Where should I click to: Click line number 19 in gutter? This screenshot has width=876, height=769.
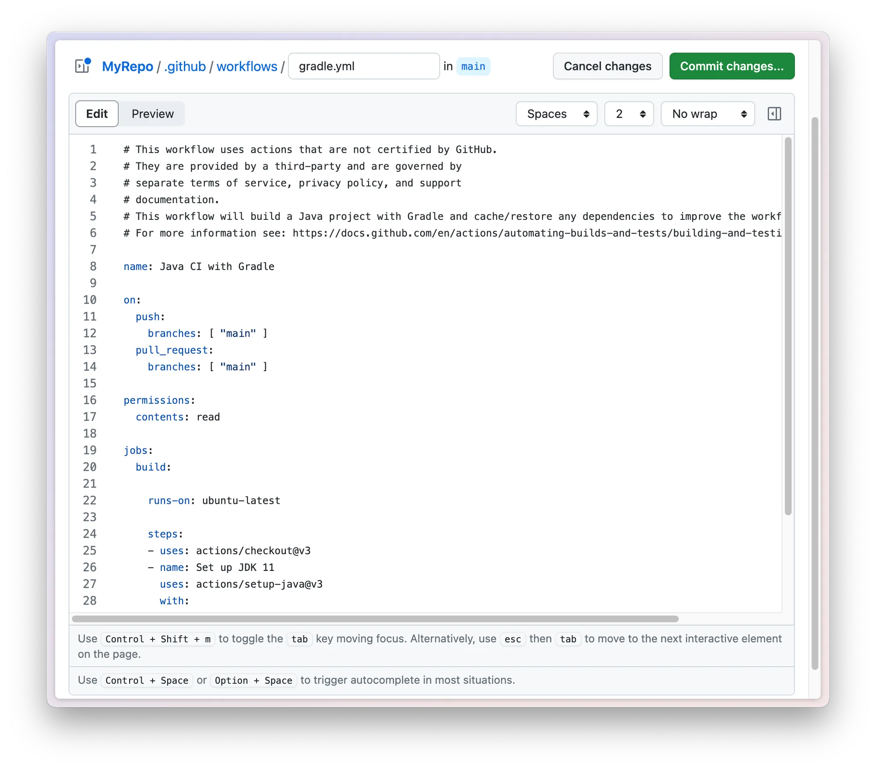pyautogui.click(x=89, y=450)
